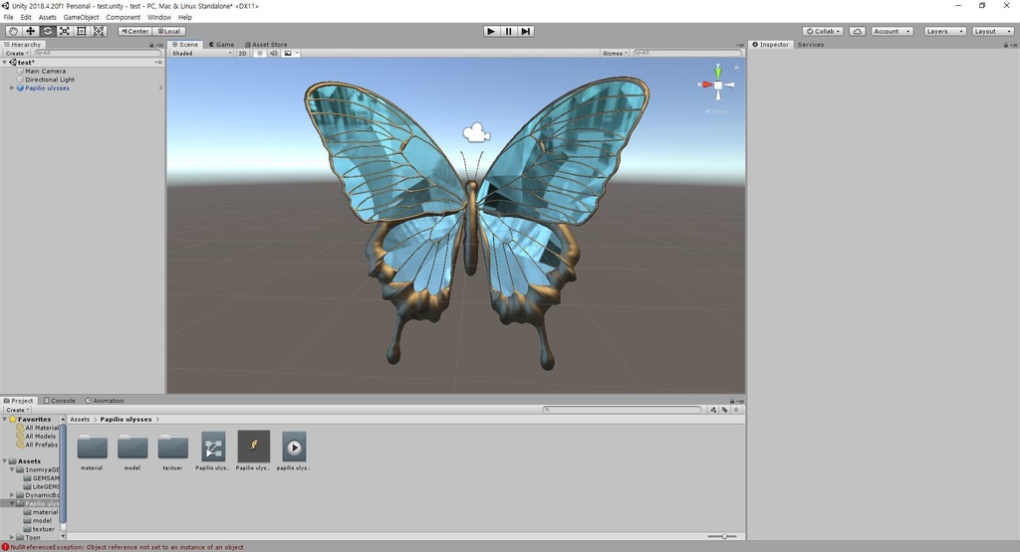Collapse the test scene in Hierarchy
Image resolution: width=1020 pixels, height=552 pixels.
[5, 63]
